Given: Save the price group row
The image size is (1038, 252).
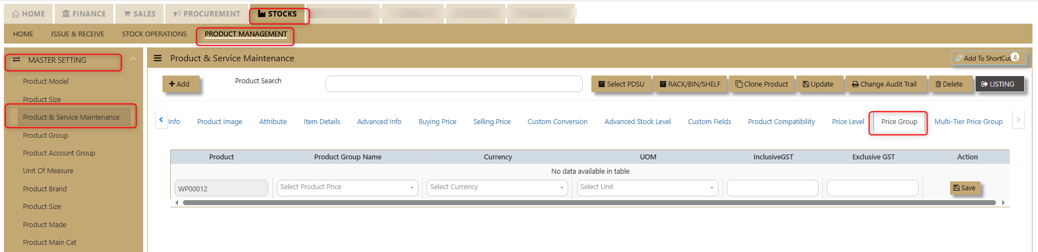Looking at the screenshot, I should click(964, 188).
